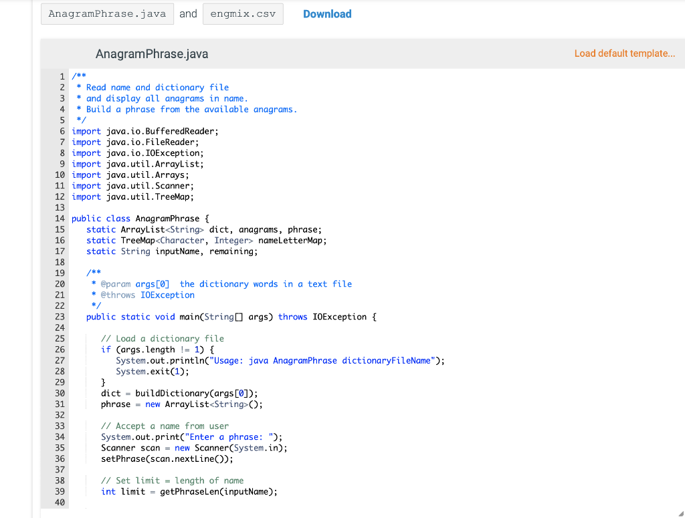Click the 'dict, anagrams, phrase;' declaration line

pos(204,229)
